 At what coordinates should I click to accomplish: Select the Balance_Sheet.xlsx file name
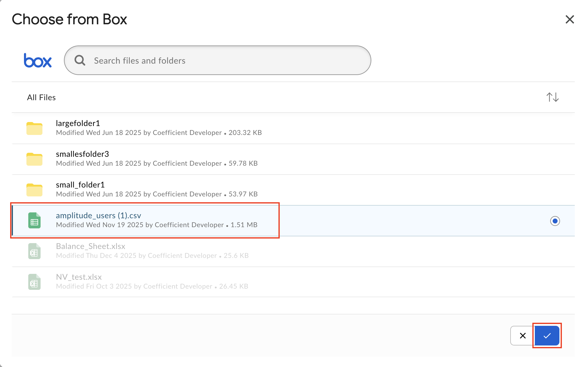pos(90,246)
